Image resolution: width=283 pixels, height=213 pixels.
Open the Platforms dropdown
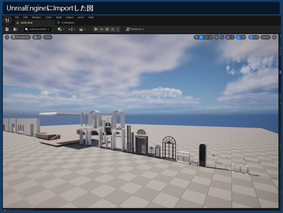(135, 29)
